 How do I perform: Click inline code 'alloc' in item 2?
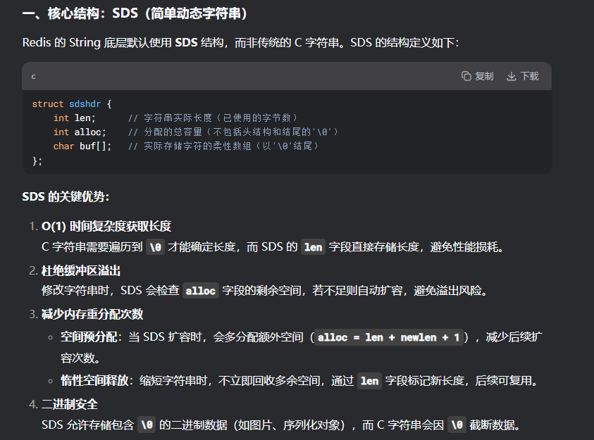pos(200,291)
